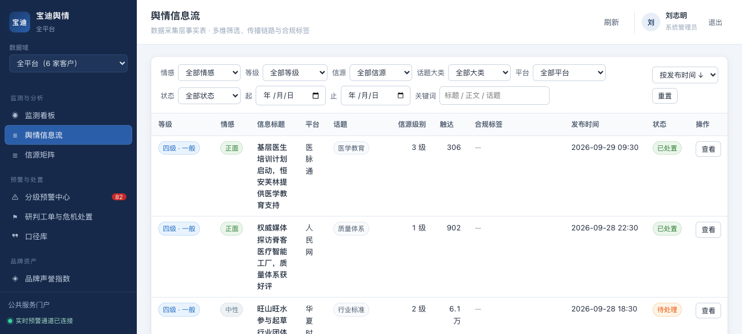Open 信源矩阵 menu item

68,155
